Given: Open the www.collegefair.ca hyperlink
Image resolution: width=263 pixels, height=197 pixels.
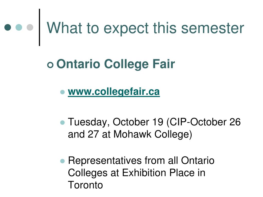Looking at the screenshot, I should click(114, 92).
